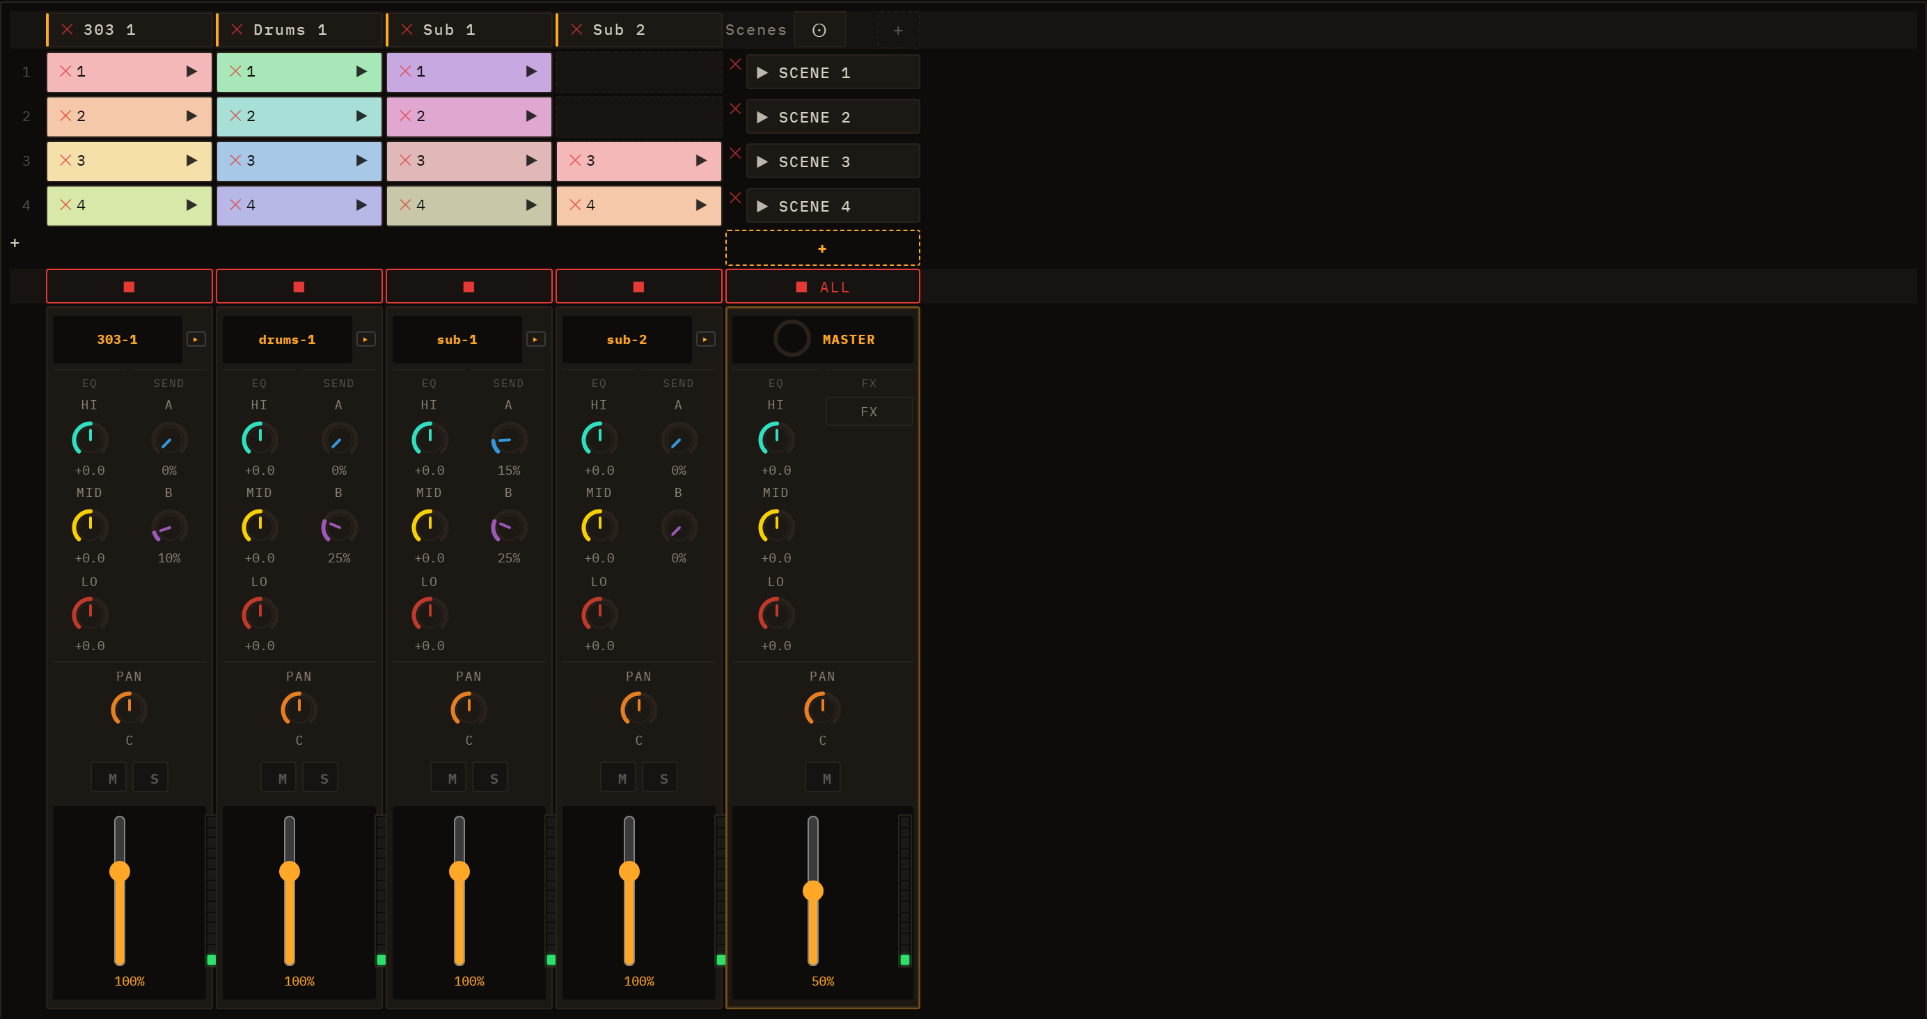This screenshot has height=1019, width=1927.
Task: Mute the MASTER channel
Action: (x=824, y=778)
